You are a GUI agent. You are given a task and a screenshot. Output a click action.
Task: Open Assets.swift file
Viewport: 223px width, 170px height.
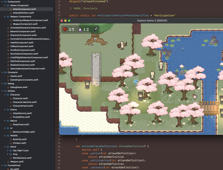16,76
